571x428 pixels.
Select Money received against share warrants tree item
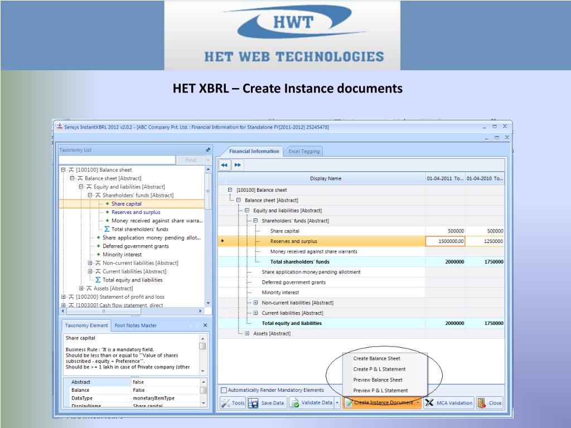click(157, 221)
